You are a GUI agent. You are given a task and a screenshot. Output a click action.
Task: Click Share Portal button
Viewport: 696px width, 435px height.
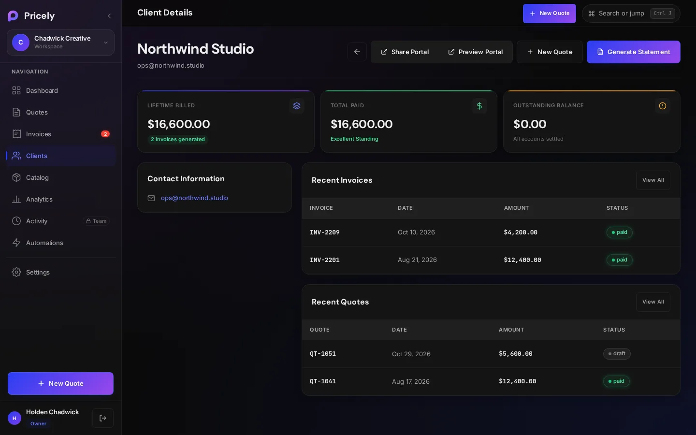click(x=405, y=52)
